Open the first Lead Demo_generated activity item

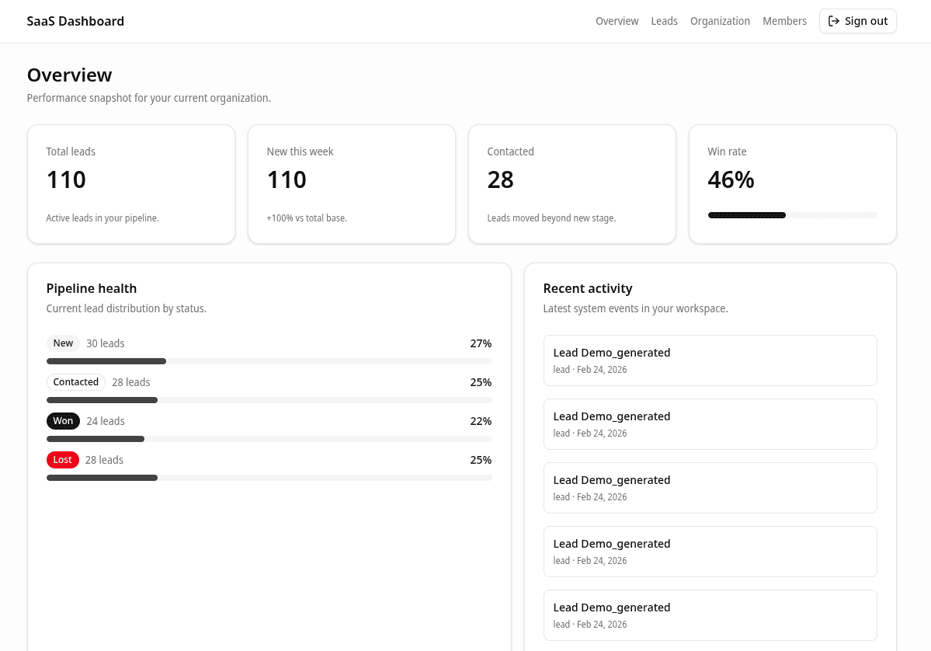(710, 360)
